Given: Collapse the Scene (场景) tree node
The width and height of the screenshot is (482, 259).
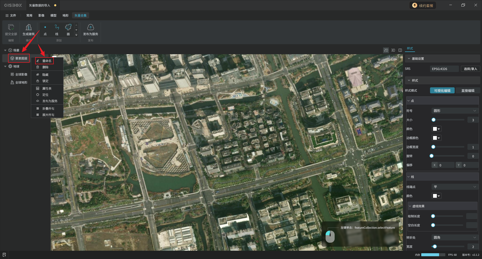Looking at the screenshot, I should (x=5, y=50).
